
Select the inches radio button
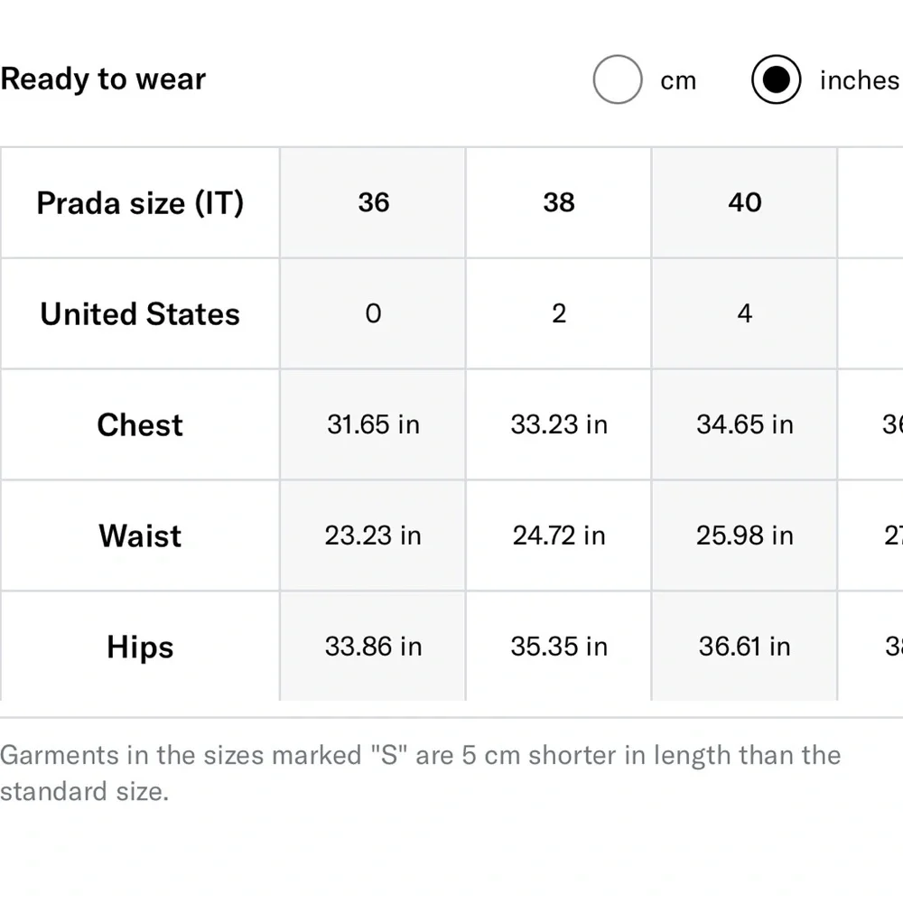pos(776,79)
